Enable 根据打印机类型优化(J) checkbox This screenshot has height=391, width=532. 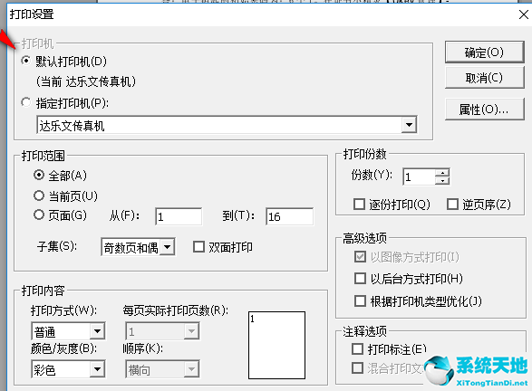click(360, 300)
